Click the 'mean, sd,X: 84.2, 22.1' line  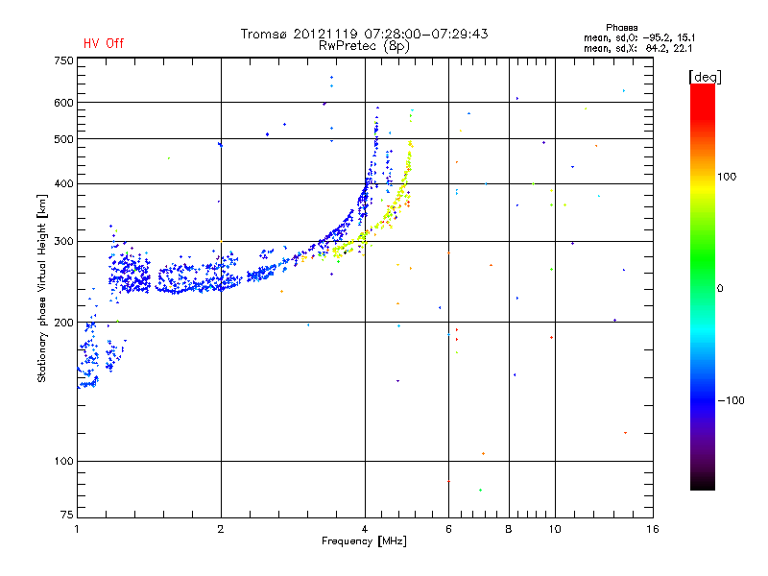[x=637, y=48]
